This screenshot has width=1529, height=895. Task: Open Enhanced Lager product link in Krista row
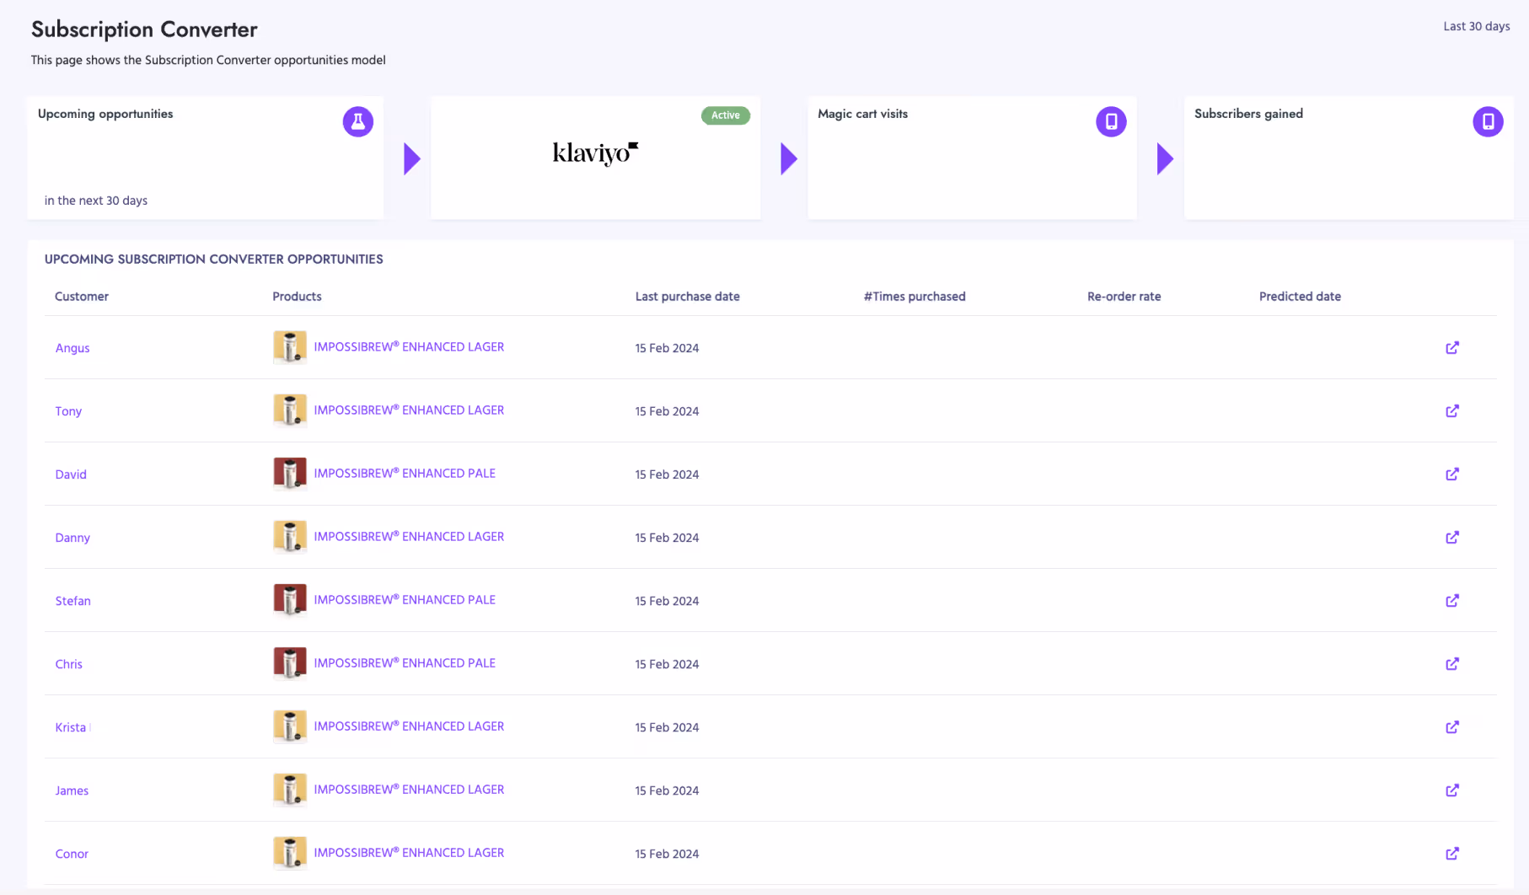pyautogui.click(x=409, y=726)
